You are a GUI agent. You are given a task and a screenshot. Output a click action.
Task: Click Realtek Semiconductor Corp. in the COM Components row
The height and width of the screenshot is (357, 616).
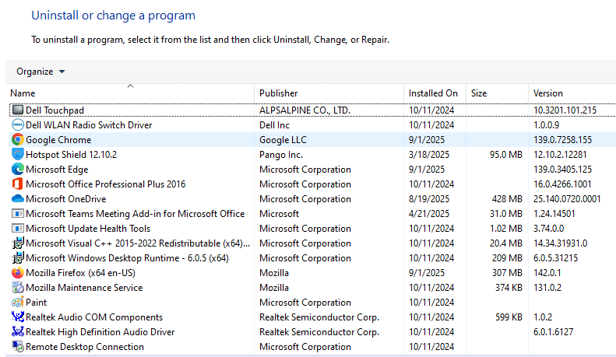319,317
